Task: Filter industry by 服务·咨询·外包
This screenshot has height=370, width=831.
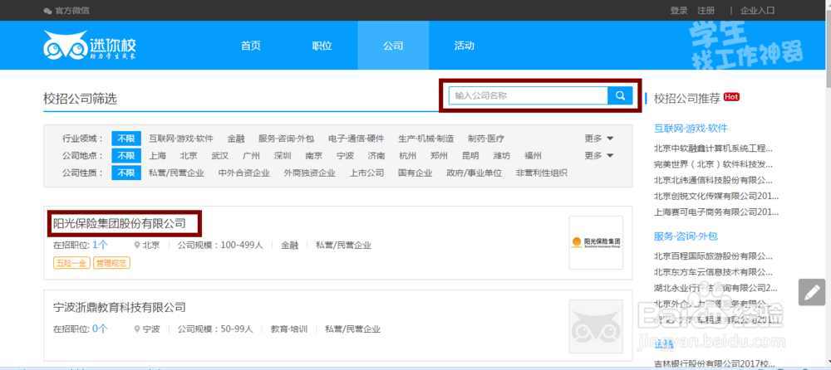Action: pyautogui.click(x=286, y=139)
